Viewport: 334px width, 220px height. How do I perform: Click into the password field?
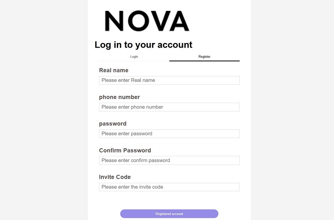click(x=169, y=134)
